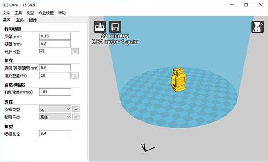Open 粘附平台 settings ellipsis button
This screenshot has width=268, height=162.
coord(76,117)
